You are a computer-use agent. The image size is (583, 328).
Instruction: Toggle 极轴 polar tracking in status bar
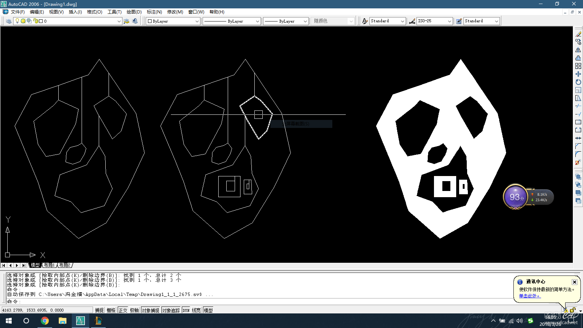(x=134, y=310)
